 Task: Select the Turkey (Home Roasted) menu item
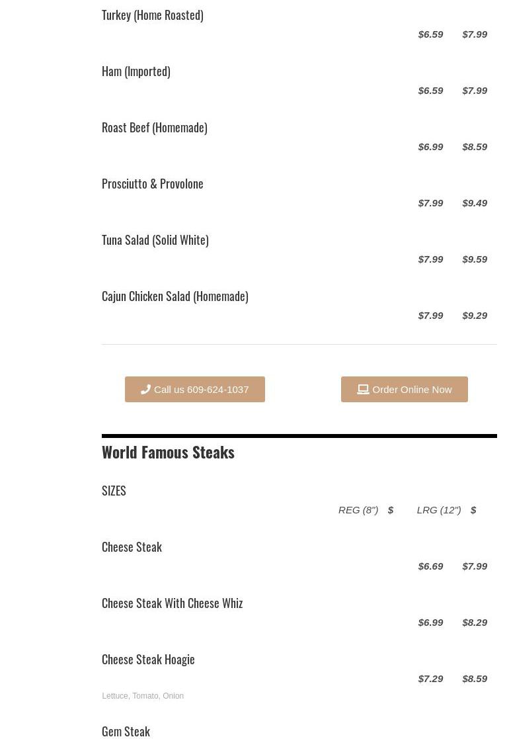coord(152,15)
